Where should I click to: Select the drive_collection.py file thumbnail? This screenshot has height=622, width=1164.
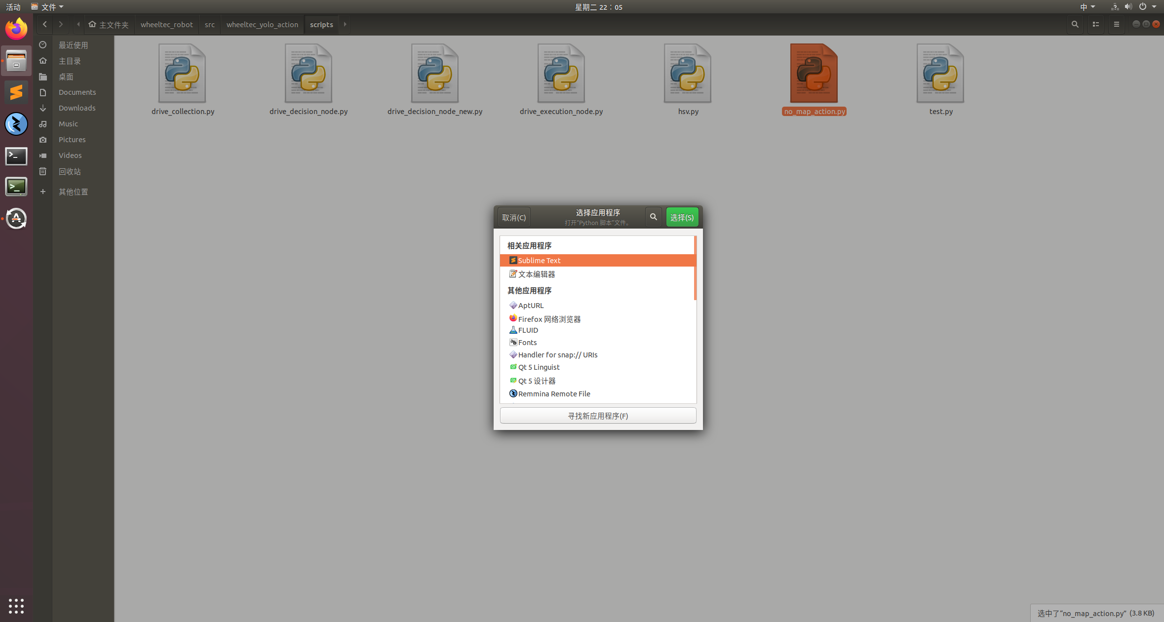pyautogui.click(x=182, y=74)
